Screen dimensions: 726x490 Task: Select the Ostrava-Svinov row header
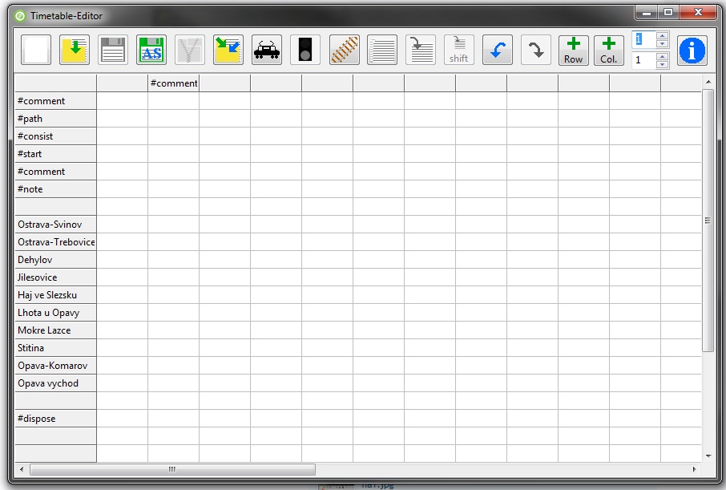click(x=55, y=225)
